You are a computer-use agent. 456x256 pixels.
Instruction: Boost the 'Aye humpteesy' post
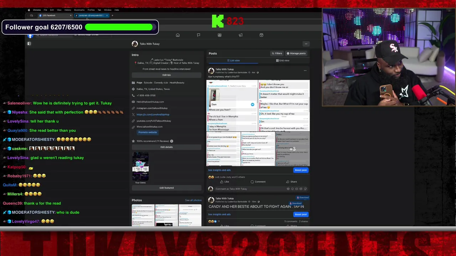[x=301, y=170]
